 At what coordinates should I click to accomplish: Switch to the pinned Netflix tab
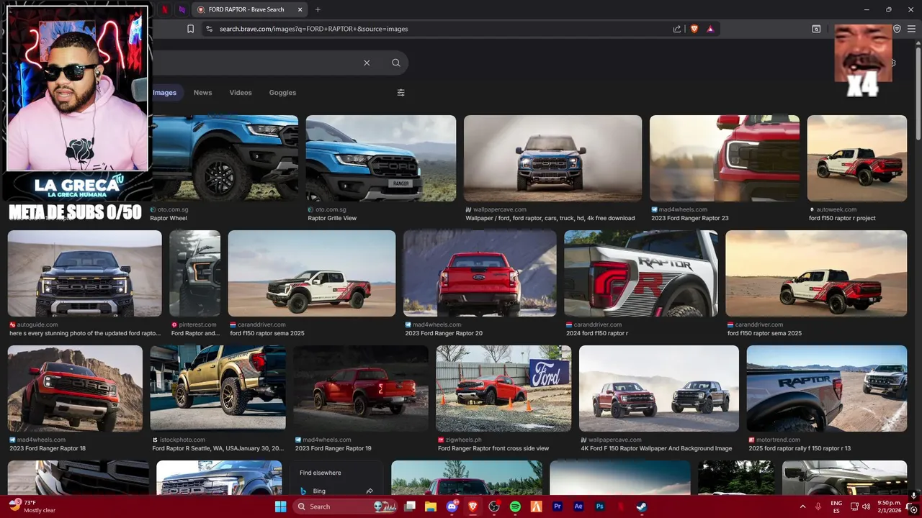click(165, 9)
